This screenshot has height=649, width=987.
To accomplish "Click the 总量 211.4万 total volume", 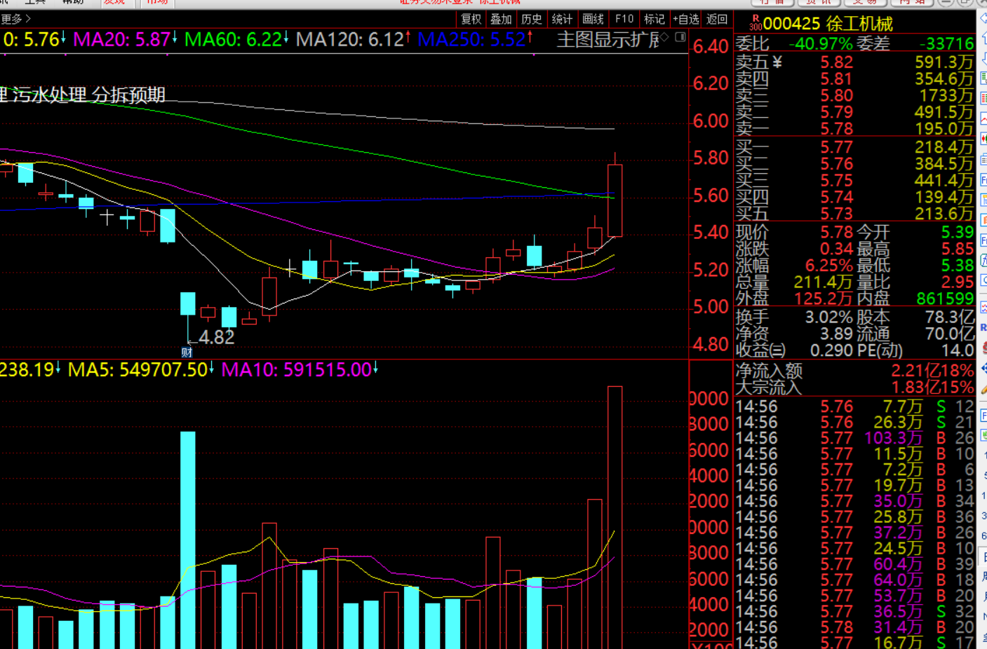I will (x=823, y=282).
